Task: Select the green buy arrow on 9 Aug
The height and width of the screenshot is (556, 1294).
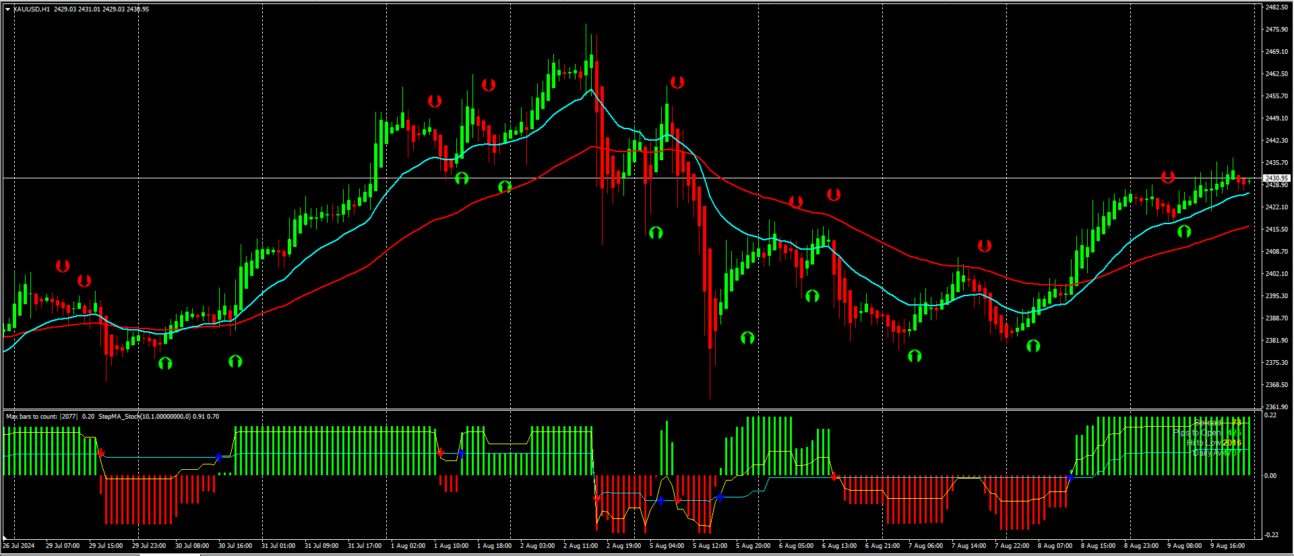Action: pyautogui.click(x=1184, y=232)
